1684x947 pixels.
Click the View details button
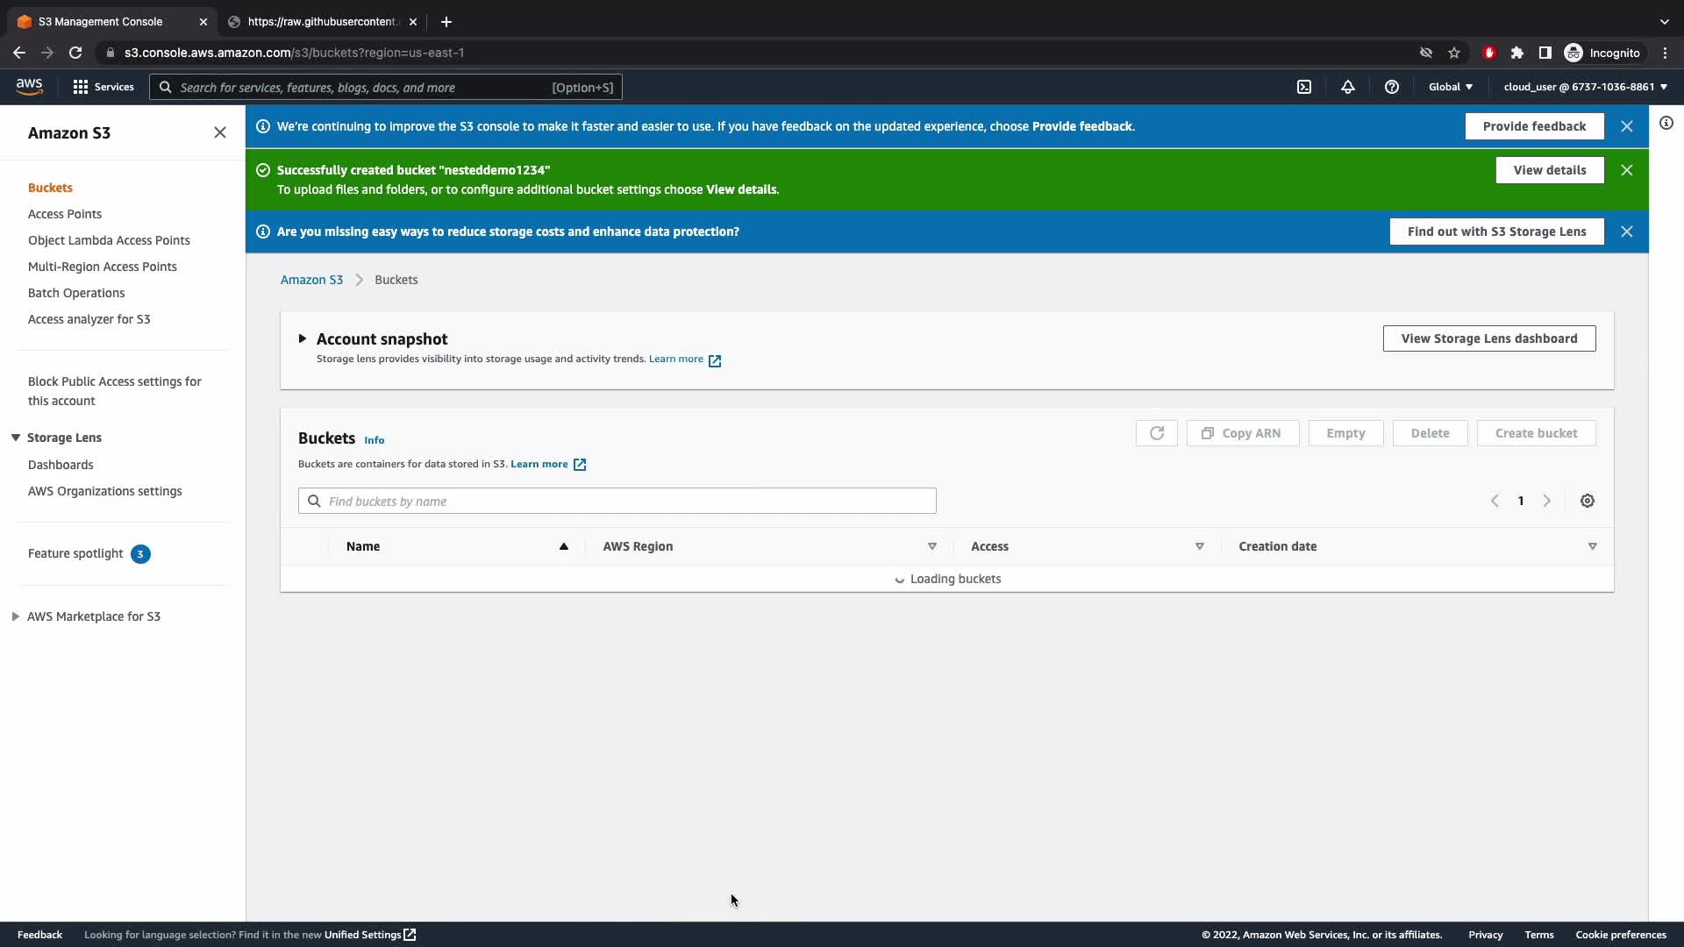[1549, 170]
